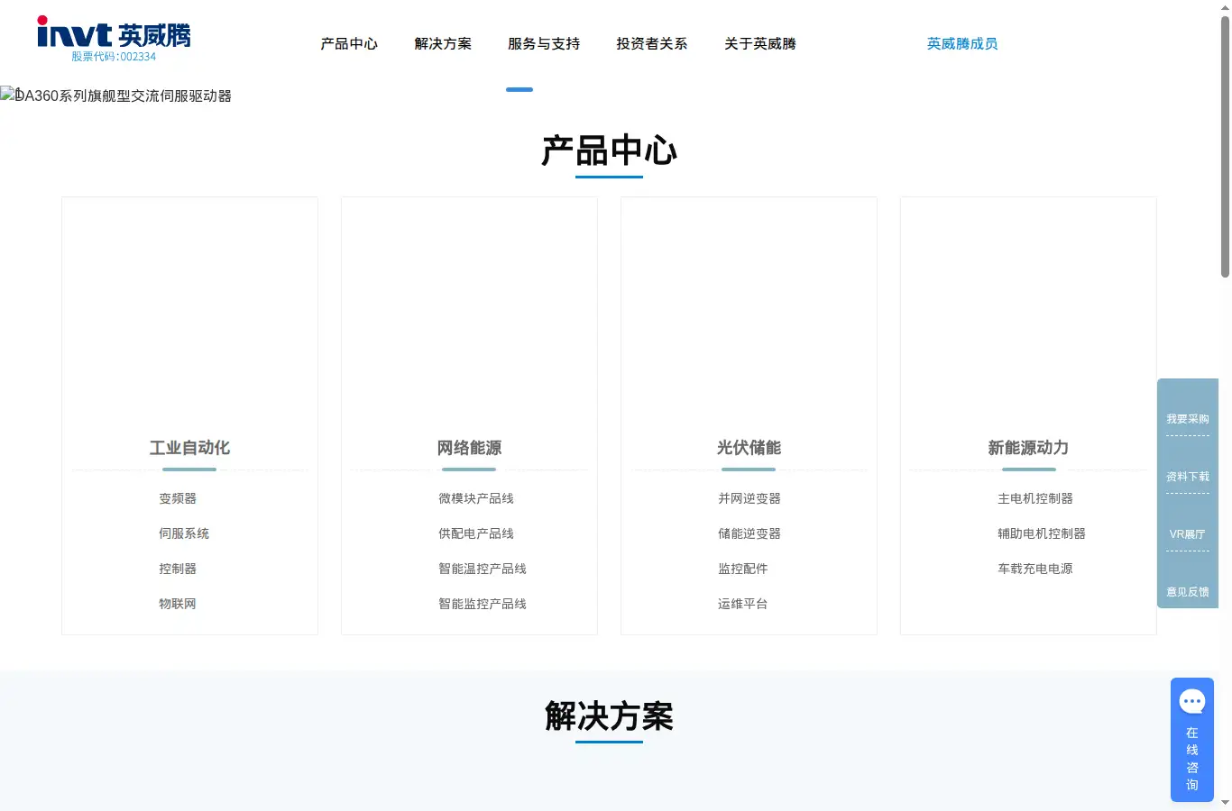Open the 网络能源 category heading
The image size is (1232, 811).
coord(469,448)
